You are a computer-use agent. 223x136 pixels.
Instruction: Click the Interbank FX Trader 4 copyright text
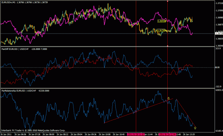click(x=33, y=130)
